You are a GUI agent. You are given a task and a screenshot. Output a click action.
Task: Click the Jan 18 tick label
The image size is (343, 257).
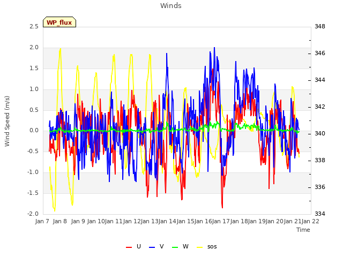(239, 221)
